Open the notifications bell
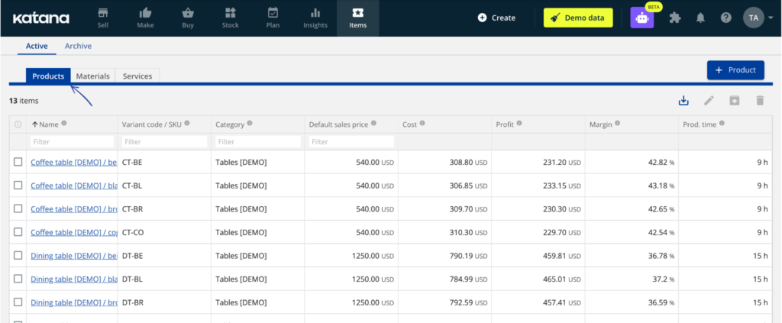 click(701, 18)
